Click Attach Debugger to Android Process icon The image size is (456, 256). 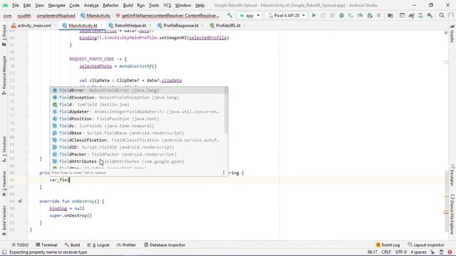[369, 16]
